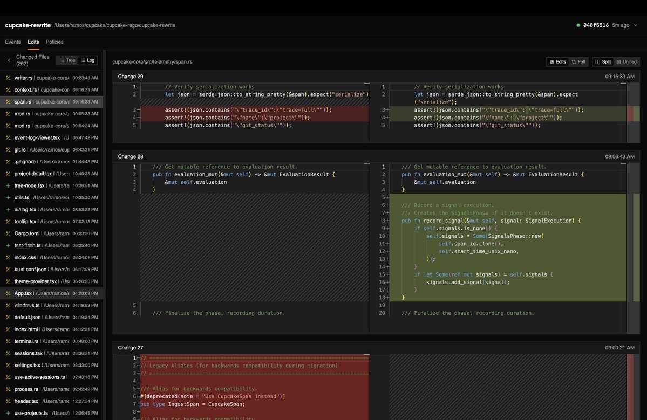Image resolution: width=647 pixels, height=420 pixels.
Task: Click the modified icon beside event-log-viewer.tsx
Action: tap(8, 137)
